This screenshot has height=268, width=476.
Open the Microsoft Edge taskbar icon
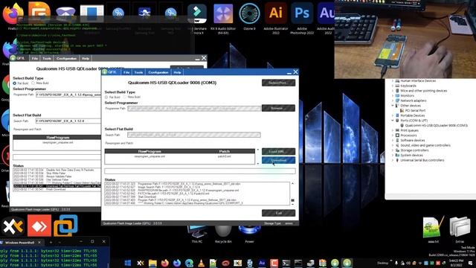click(x=189, y=263)
